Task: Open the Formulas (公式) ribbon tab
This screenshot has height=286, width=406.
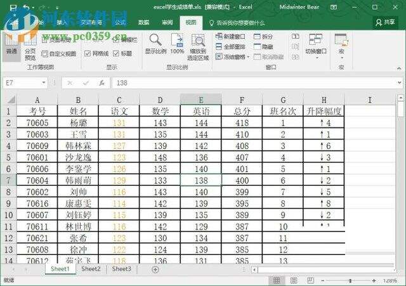Action: click(x=120, y=23)
